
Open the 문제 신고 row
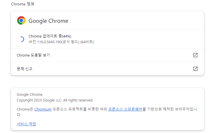click(25, 69)
